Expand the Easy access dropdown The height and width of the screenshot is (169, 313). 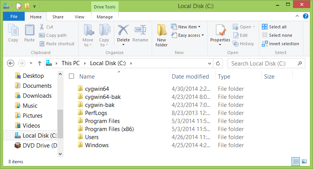tap(203, 35)
